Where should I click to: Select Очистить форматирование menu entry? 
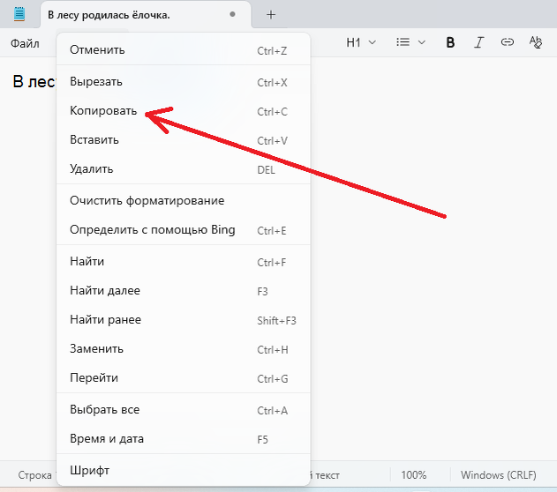tap(184, 201)
